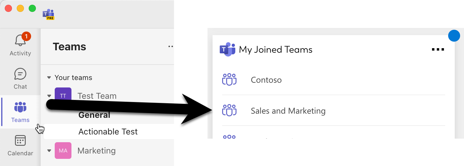Open the Contoso team link
This screenshot has height=166, width=464.
pyautogui.click(x=266, y=80)
